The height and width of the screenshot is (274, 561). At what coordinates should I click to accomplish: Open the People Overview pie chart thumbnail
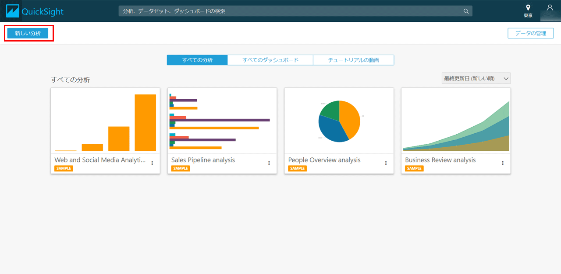coord(339,121)
